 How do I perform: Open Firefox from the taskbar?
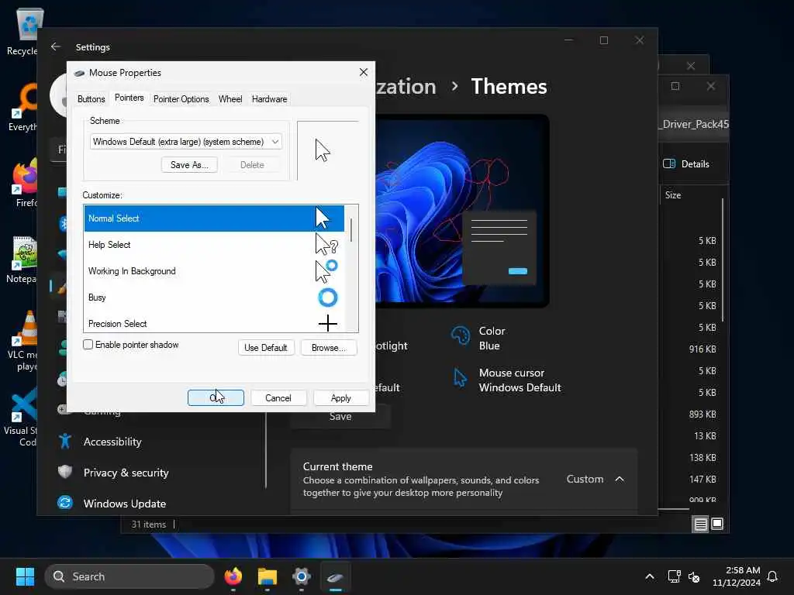[233, 576]
